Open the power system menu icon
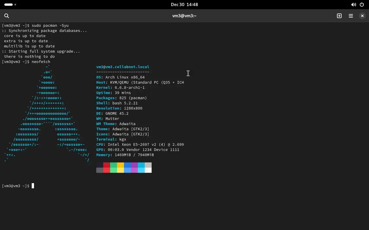The width and height of the screenshot is (369, 230). tap(362, 5)
